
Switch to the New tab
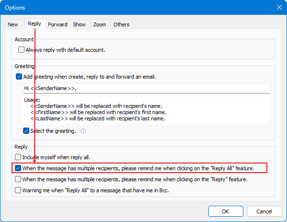tap(13, 24)
